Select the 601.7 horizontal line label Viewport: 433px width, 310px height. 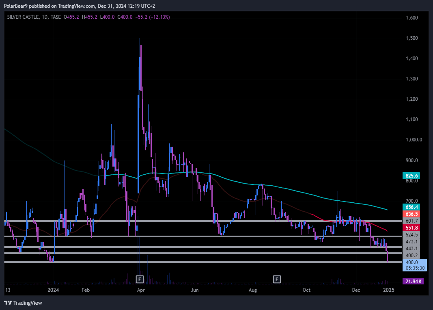[x=413, y=221]
